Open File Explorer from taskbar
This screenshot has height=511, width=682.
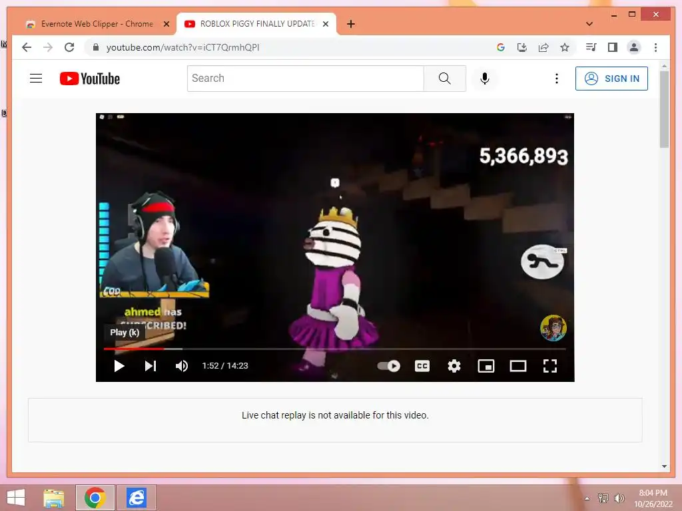click(x=54, y=498)
